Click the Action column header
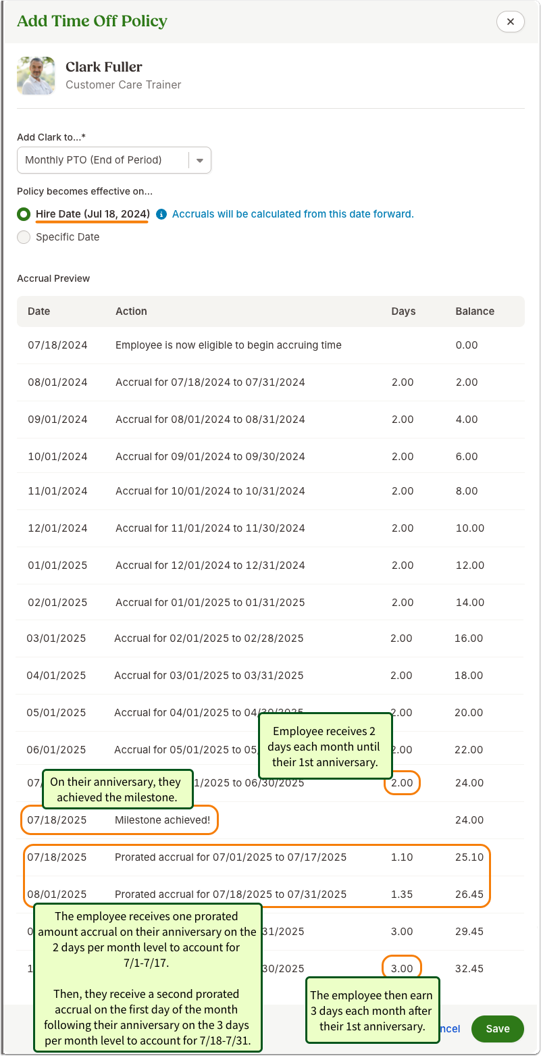This screenshot has height=1056, width=541. coord(131,311)
